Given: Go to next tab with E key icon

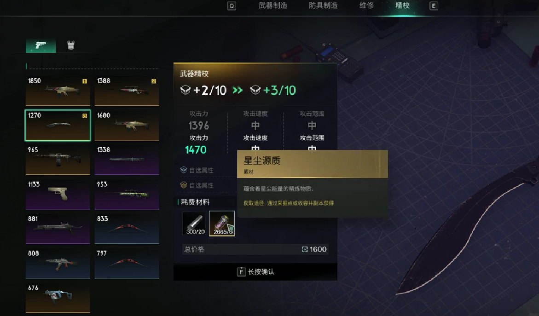Looking at the screenshot, I should pyautogui.click(x=434, y=6).
